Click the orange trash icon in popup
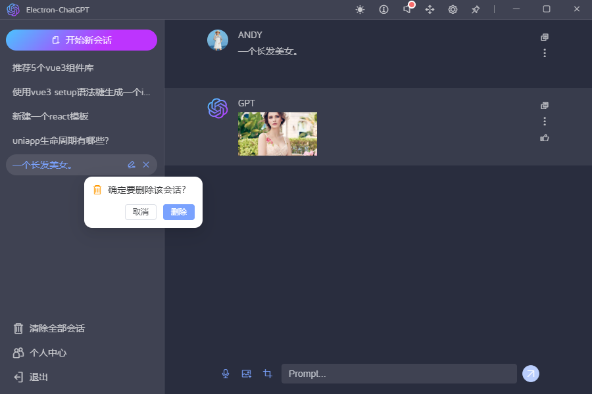This screenshot has height=394, width=592. click(x=97, y=190)
